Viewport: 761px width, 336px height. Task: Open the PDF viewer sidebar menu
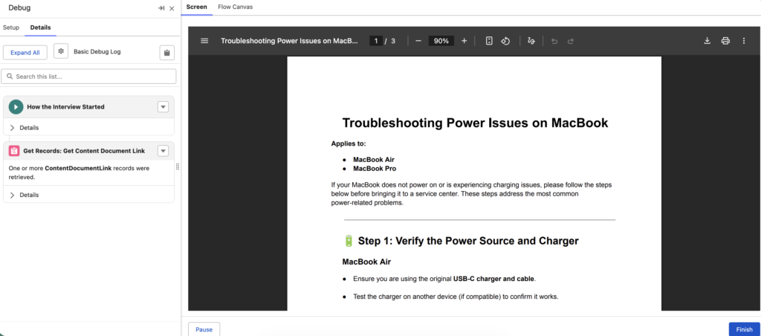pyautogui.click(x=204, y=41)
